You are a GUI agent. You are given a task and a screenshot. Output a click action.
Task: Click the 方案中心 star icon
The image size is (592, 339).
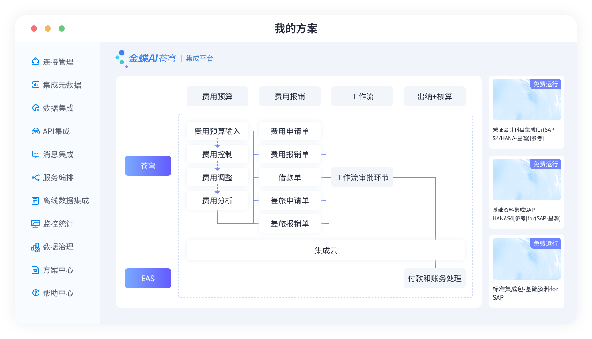35,270
